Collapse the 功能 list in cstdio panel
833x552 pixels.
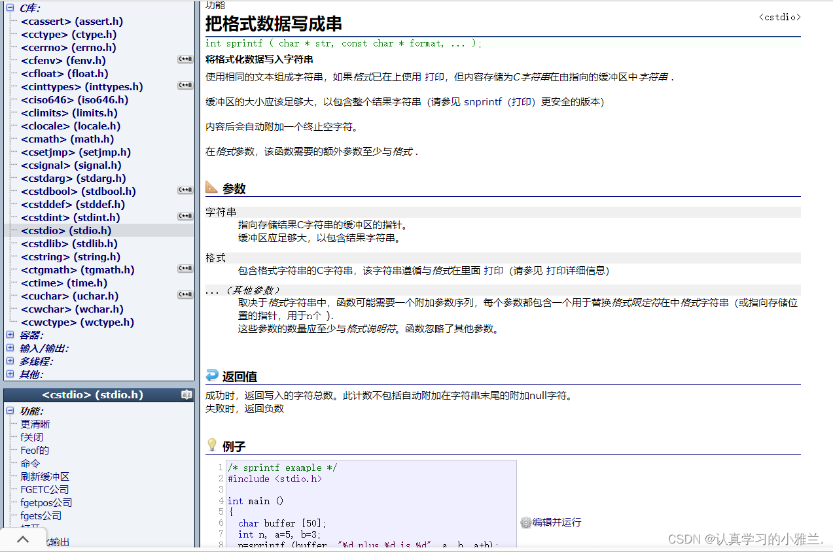[x=10, y=411]
